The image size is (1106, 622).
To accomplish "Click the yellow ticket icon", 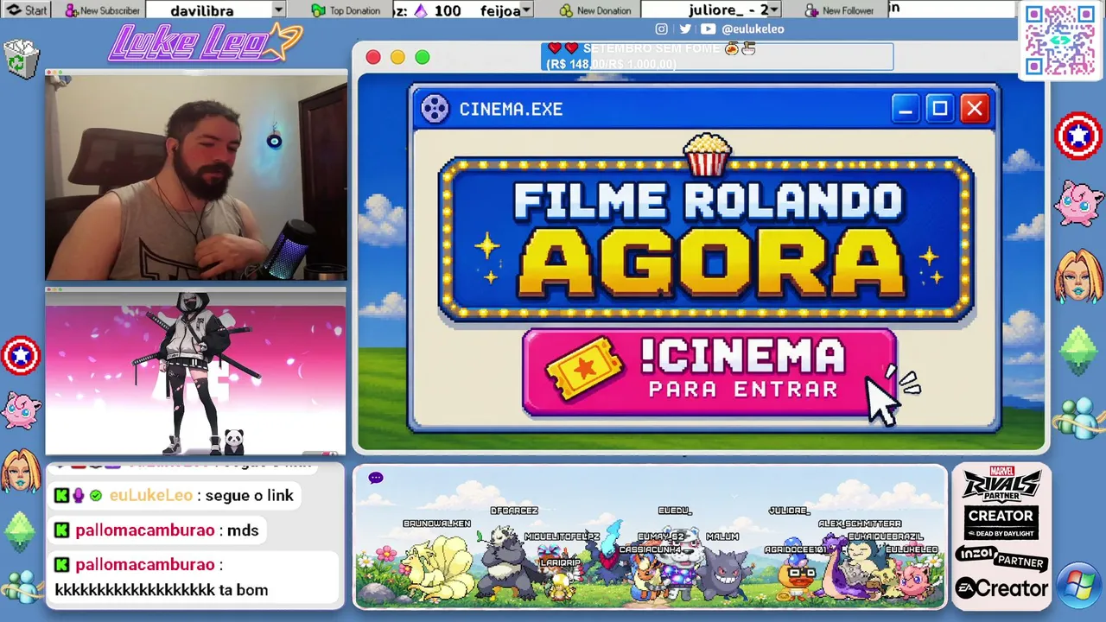I will click(x=585, y=370).
